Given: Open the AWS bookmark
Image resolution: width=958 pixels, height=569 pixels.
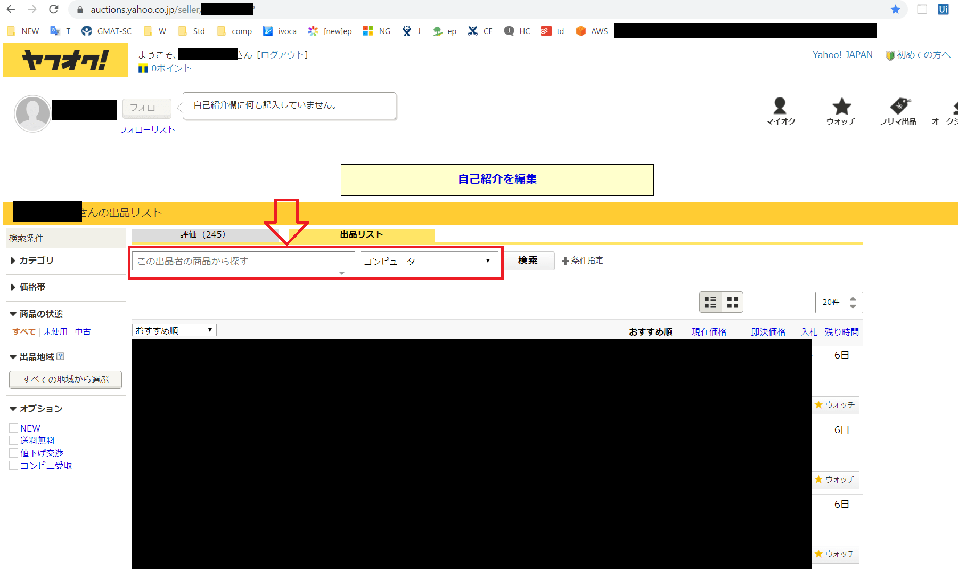Looking at the screenshot, I should click(x=592, y=31).
